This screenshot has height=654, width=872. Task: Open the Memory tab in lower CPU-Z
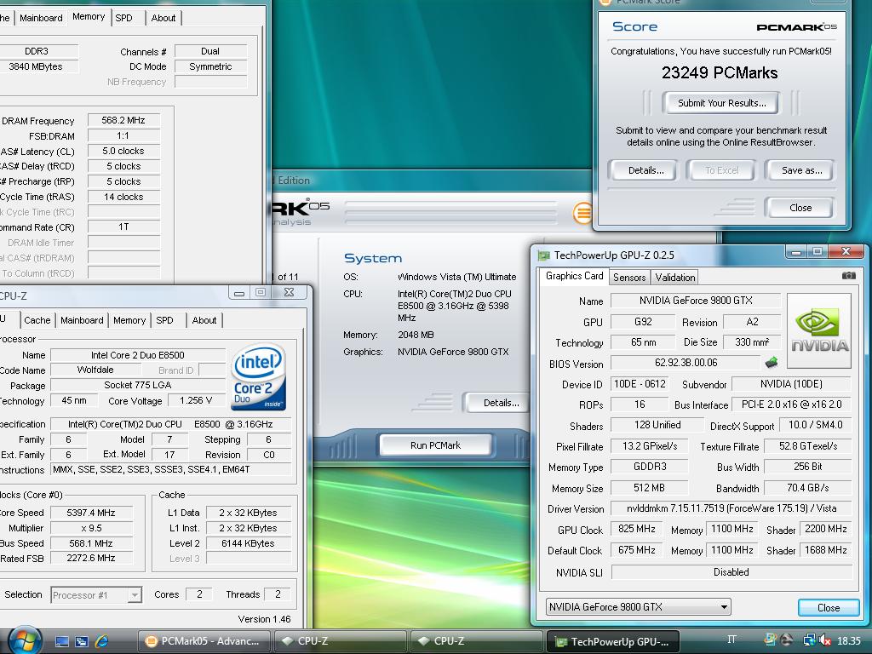[129, 320]
